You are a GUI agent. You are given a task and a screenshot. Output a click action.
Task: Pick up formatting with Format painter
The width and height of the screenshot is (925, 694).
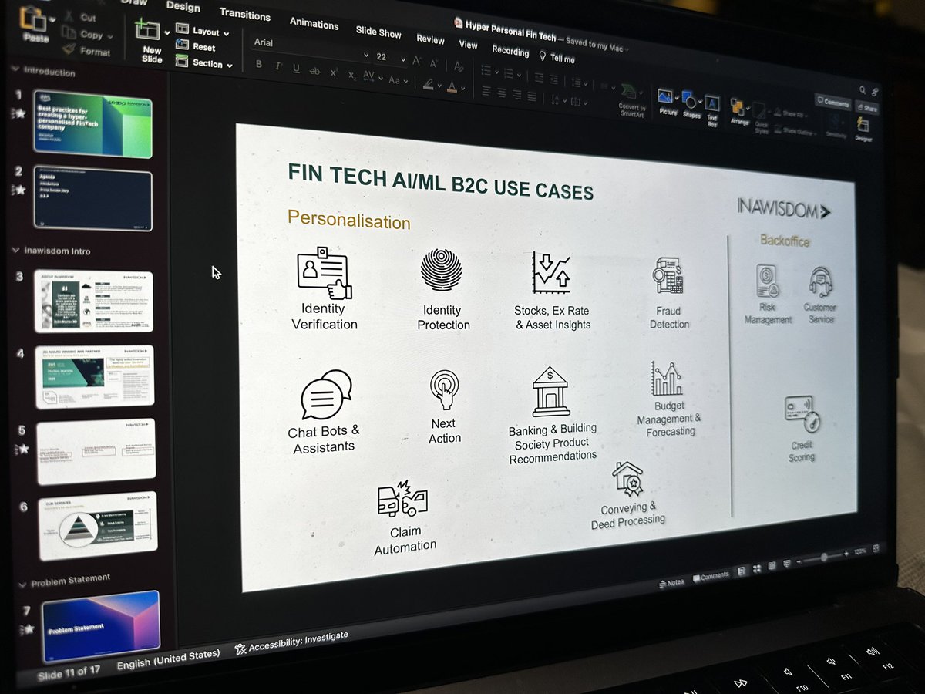pos(86,52)
